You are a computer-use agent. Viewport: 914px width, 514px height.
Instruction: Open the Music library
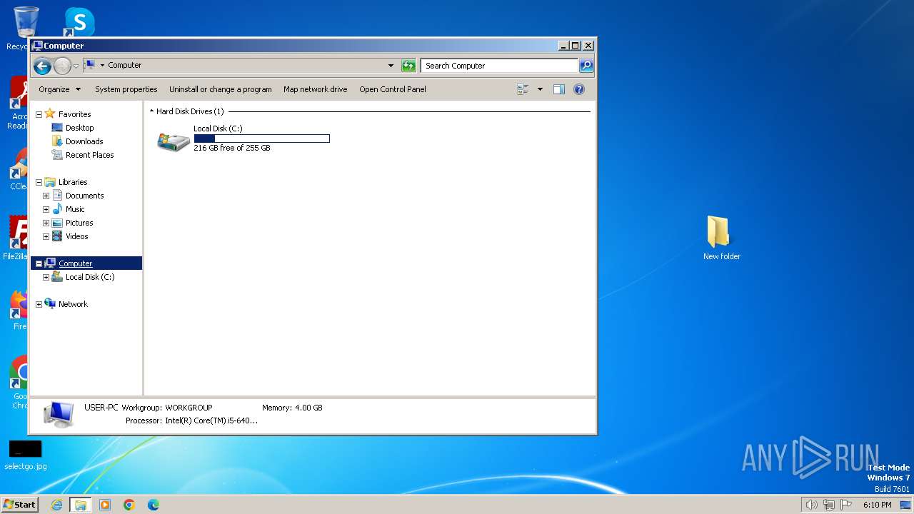pyautogui.click(x=75, y=209)
